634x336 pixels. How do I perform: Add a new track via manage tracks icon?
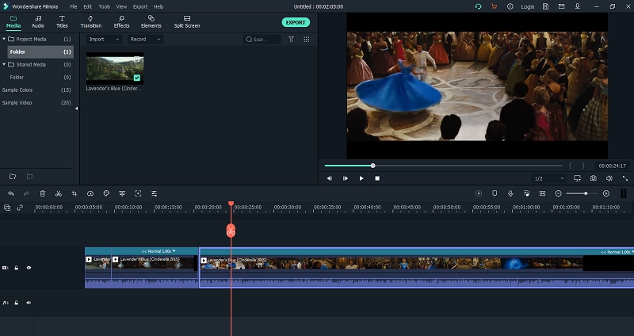7,208
